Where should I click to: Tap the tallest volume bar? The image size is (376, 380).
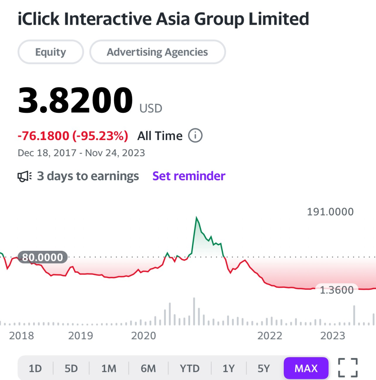[194, 311]
